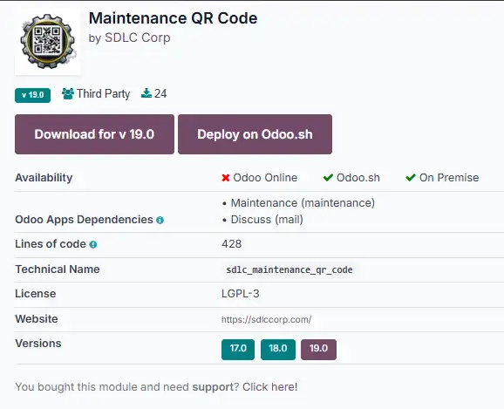Viewport: 504px width, 409px height.
Task: Open the Maintenance QR Code module thumbnail
Action: tap(48, 42)
